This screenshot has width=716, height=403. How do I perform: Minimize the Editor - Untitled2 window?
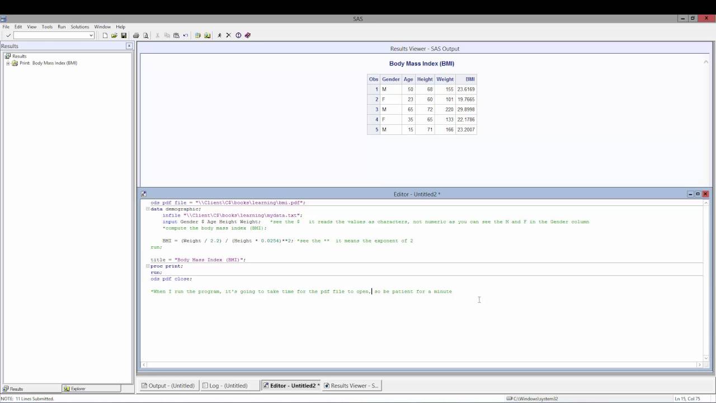690,194
